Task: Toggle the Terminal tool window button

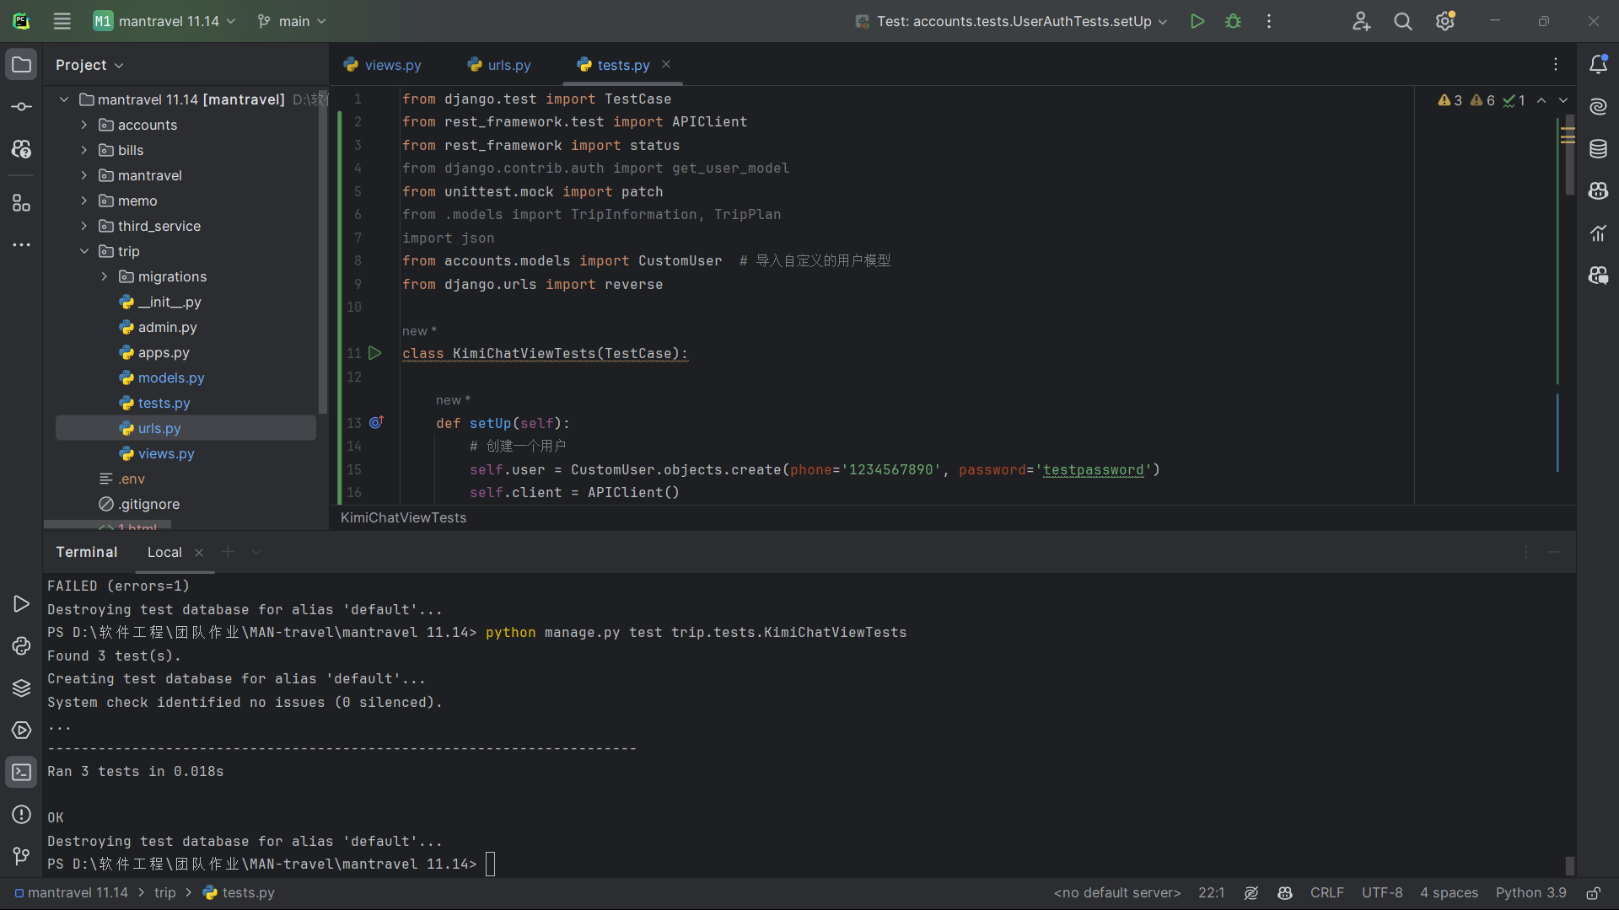Action: click(22, 772)
